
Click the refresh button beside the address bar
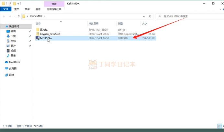[150, 16]
